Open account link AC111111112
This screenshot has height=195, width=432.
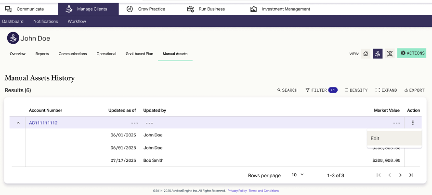pyautogui.click(x=43, y=123)
